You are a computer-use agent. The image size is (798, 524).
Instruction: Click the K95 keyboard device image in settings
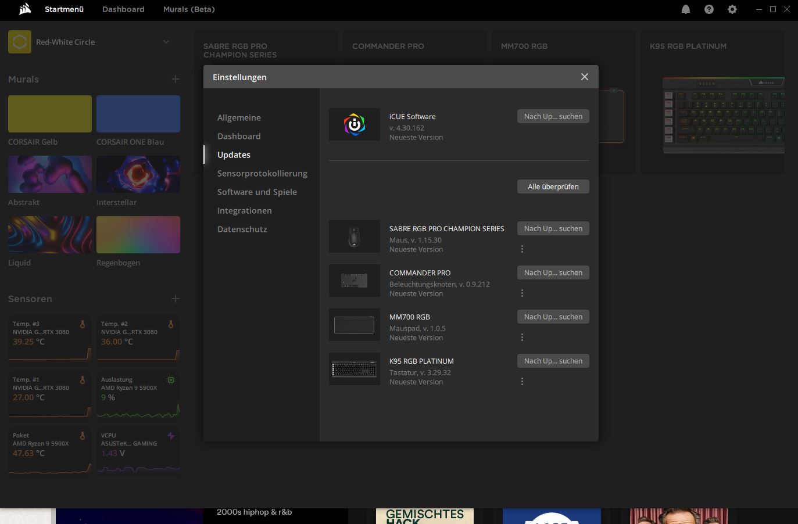tap(355, 369)
